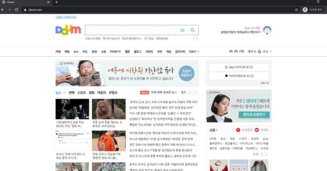Screen dimensions: 327x171
Task: Click the 박근혜 옥중서신 headline
Action: 163,133
